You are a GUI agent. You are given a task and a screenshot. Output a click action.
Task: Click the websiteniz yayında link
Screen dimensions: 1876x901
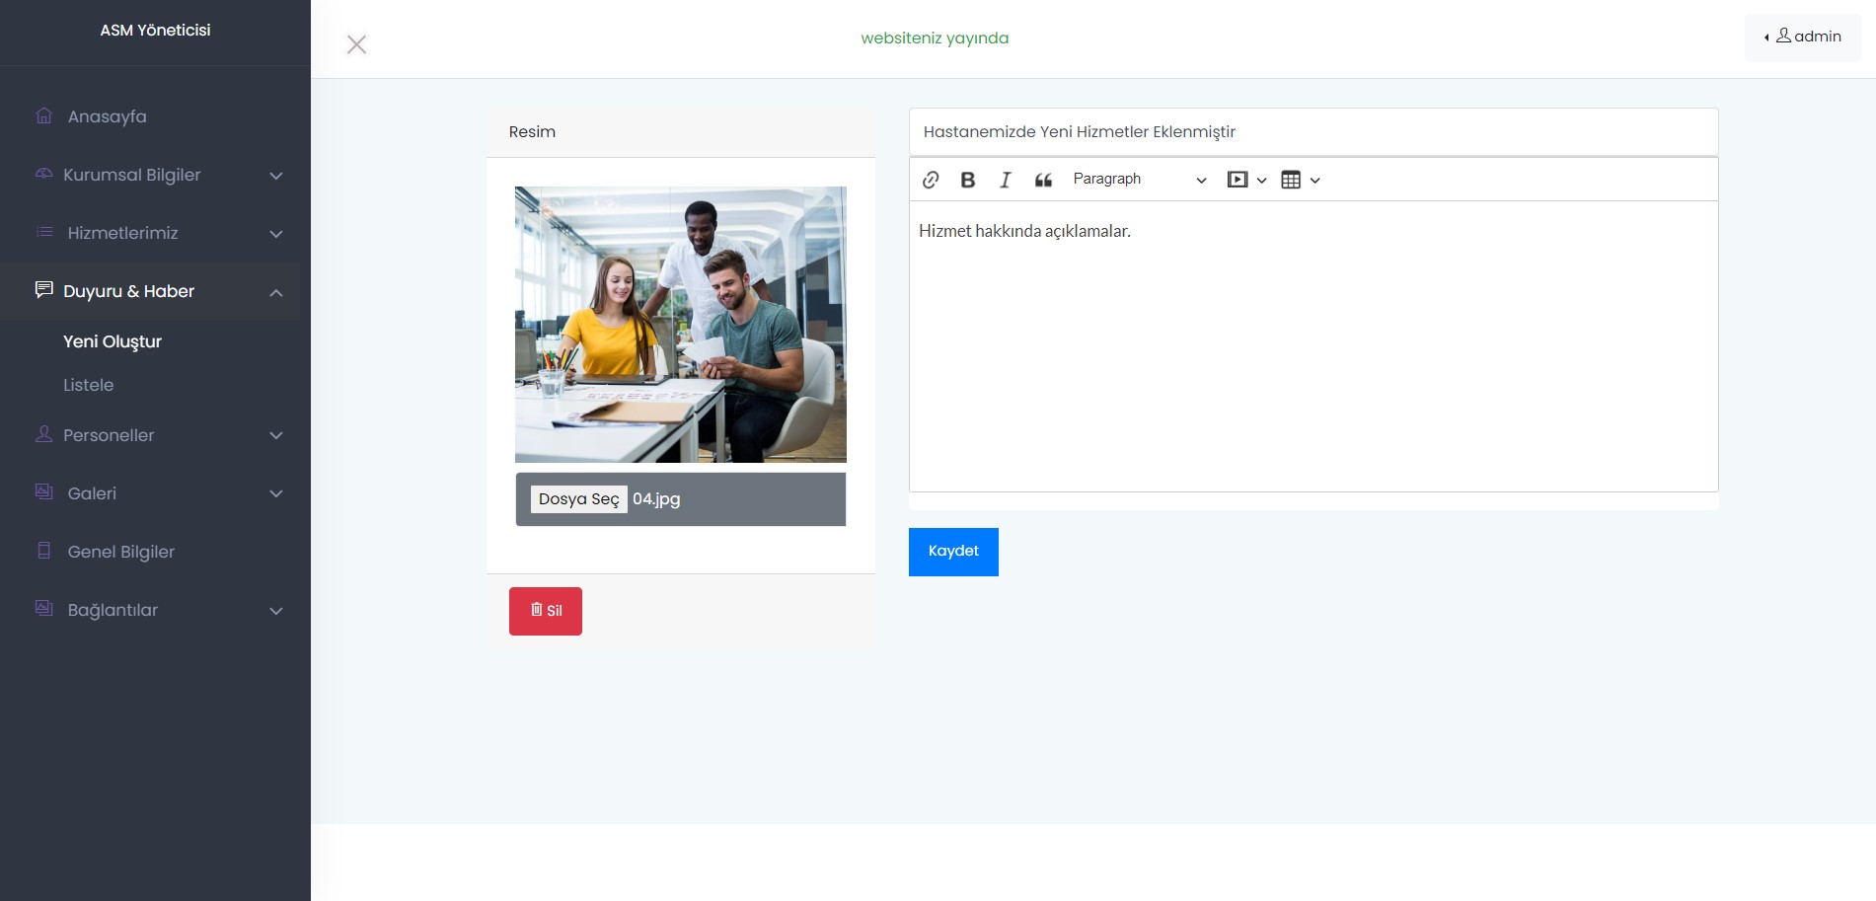[x=935, y=38]
